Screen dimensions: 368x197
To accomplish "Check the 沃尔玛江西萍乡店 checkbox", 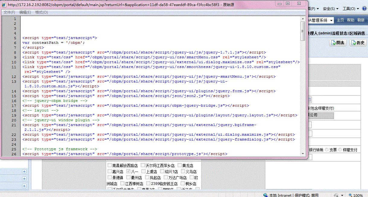I will 143,165.
